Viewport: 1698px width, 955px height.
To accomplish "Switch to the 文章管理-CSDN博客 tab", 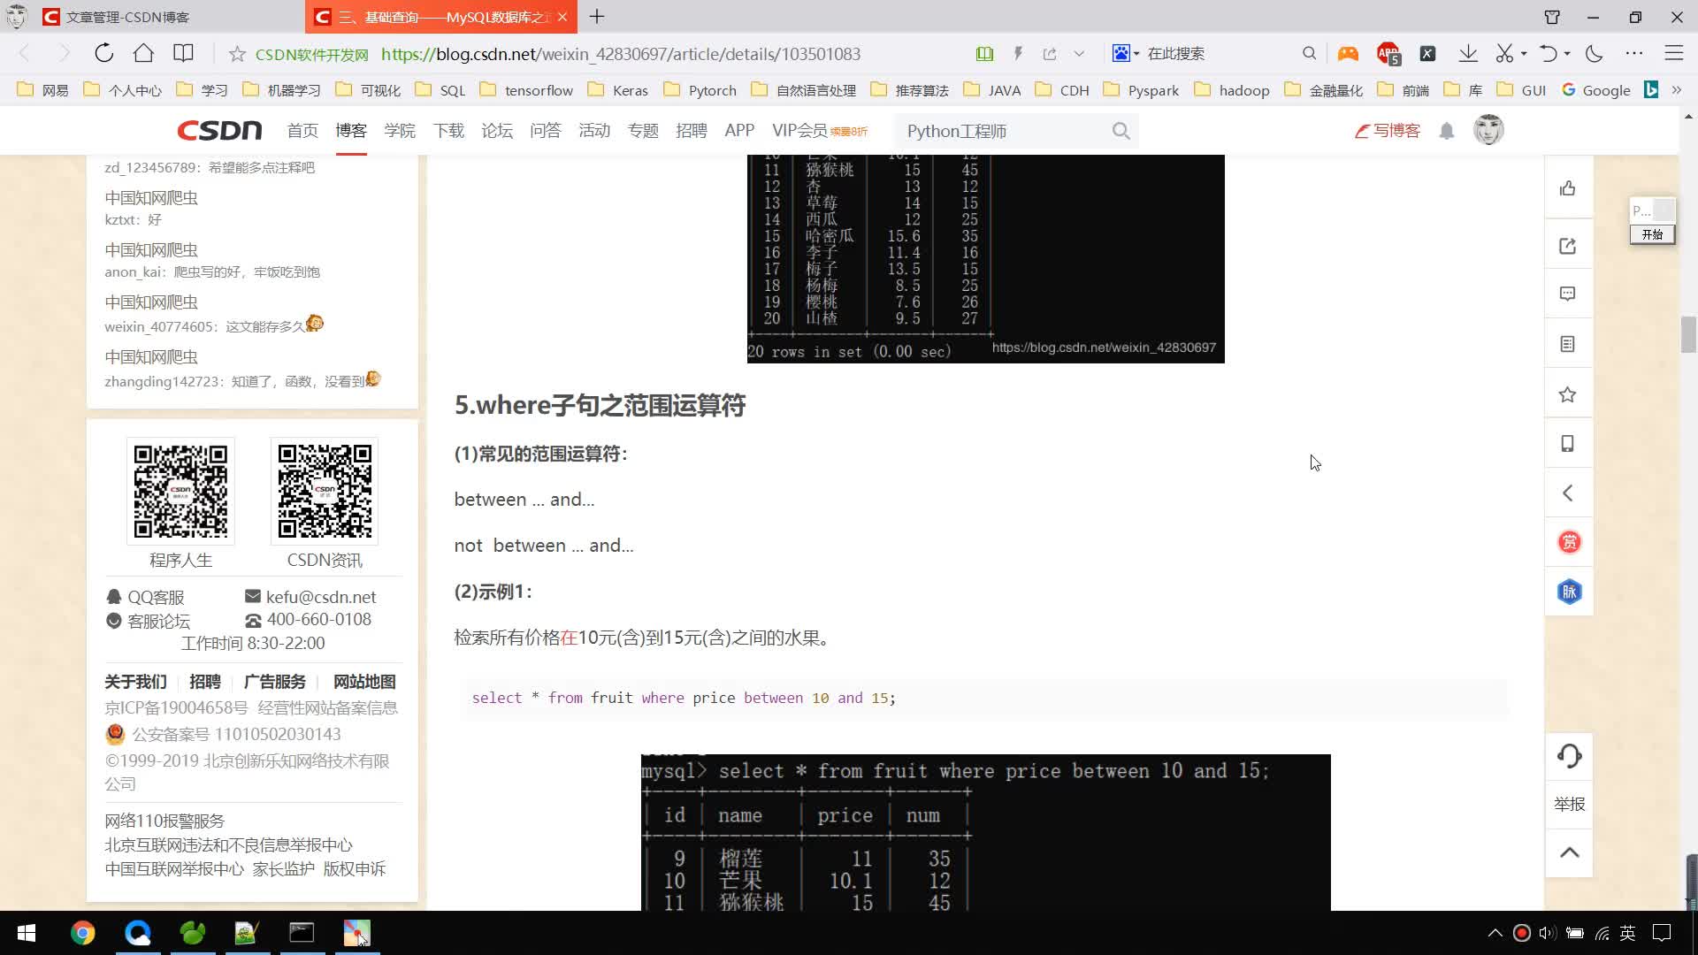I will pos(128,17).
